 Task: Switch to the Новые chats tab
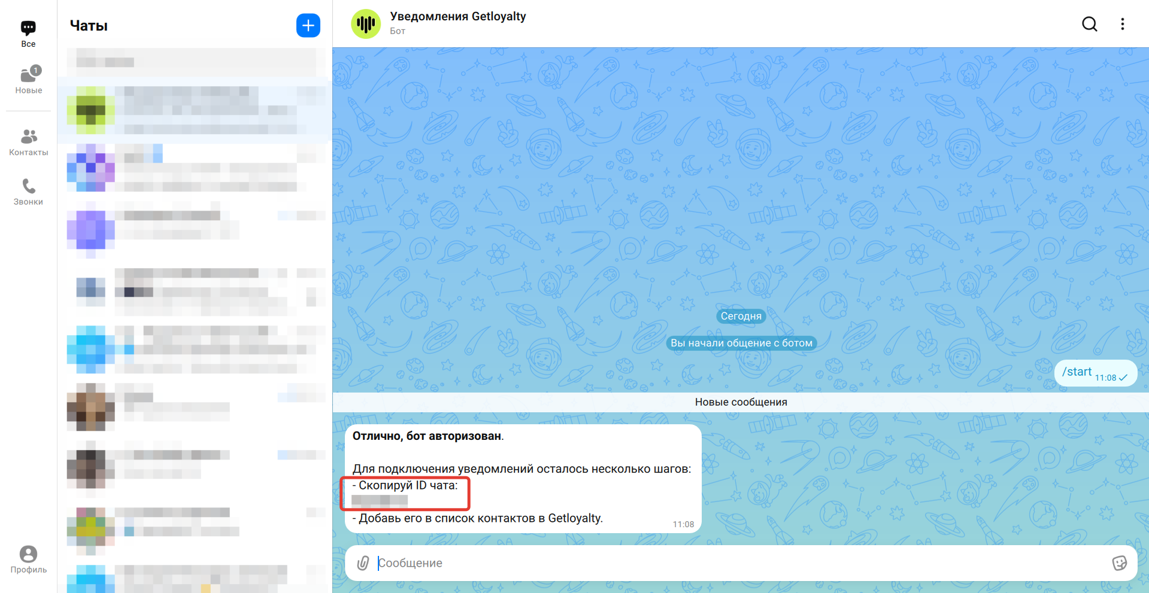click(x=28, y=80)
